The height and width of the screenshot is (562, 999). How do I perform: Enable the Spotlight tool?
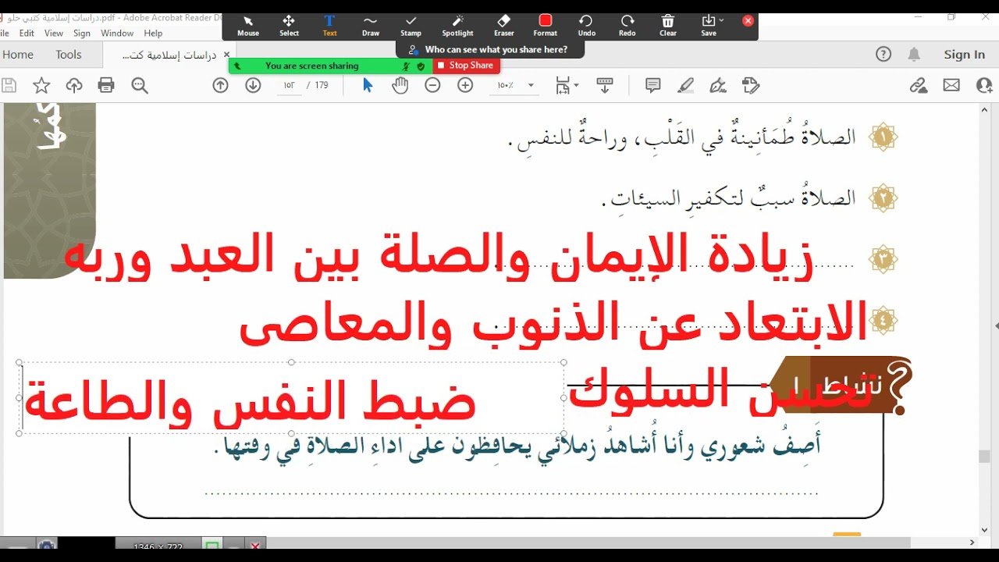click(457, 26)
